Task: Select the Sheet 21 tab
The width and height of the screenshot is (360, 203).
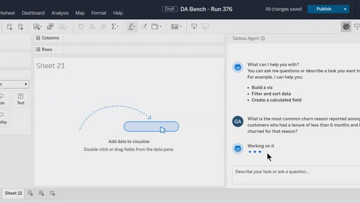Action: [13, 193]
